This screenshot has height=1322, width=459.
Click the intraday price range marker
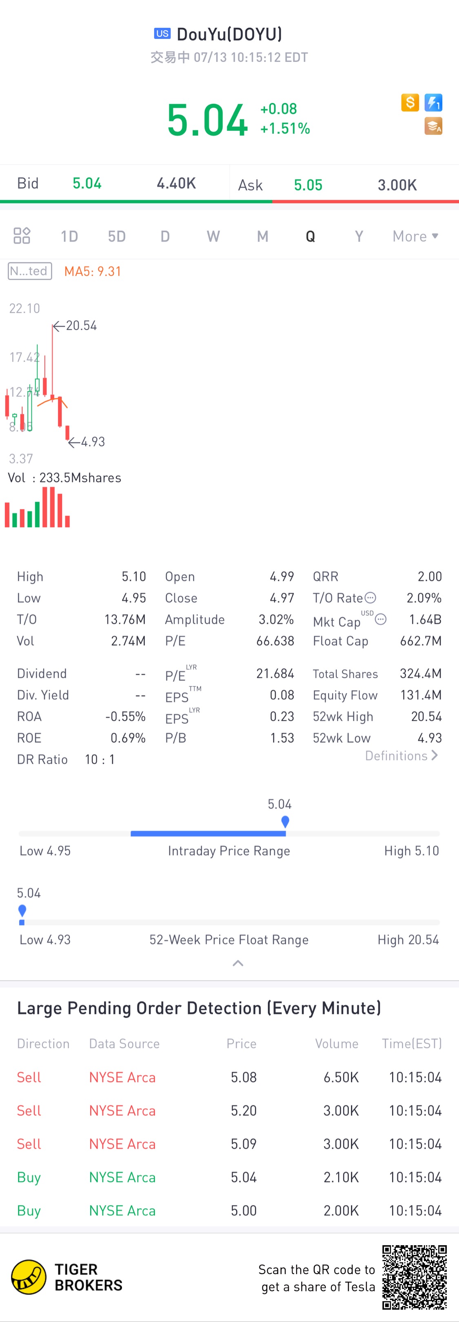point(285,822)
